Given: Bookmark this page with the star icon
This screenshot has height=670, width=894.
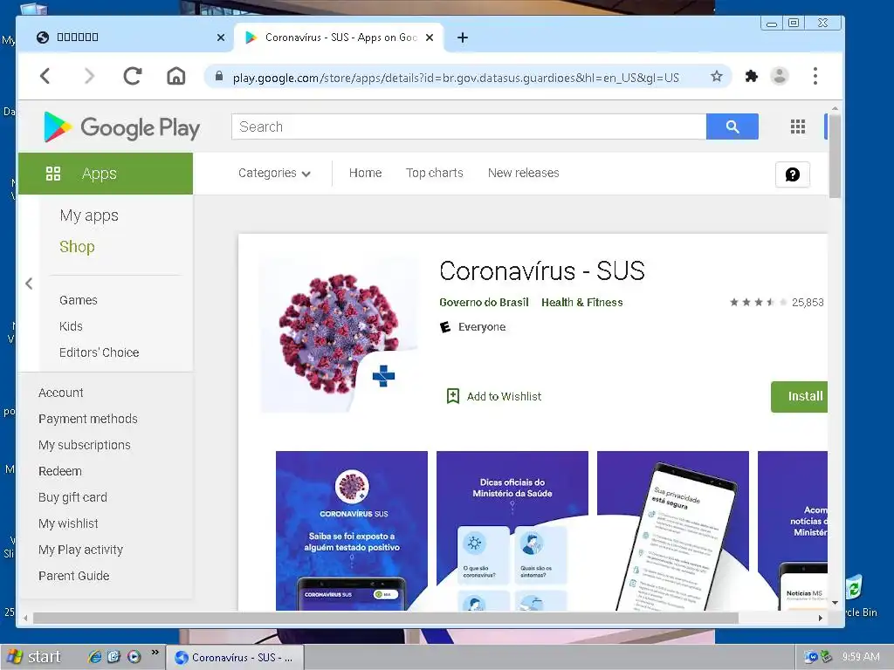Looking at the screenshot, I should click(717, 77).
